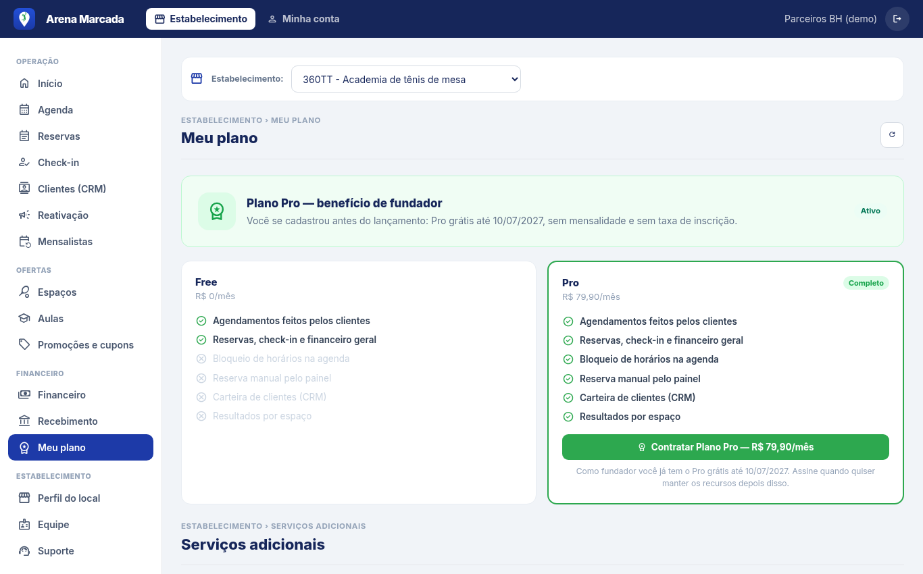This screenshot has height=574, width=923.
Task: Click the Reservas icon
Action: pos(24,136)
